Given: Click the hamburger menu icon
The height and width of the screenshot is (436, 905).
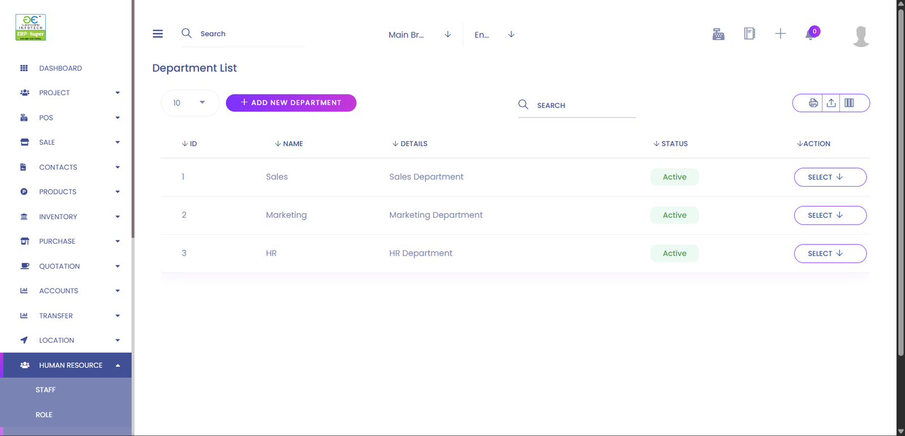Looking at the screenshot, I should 158,34.
